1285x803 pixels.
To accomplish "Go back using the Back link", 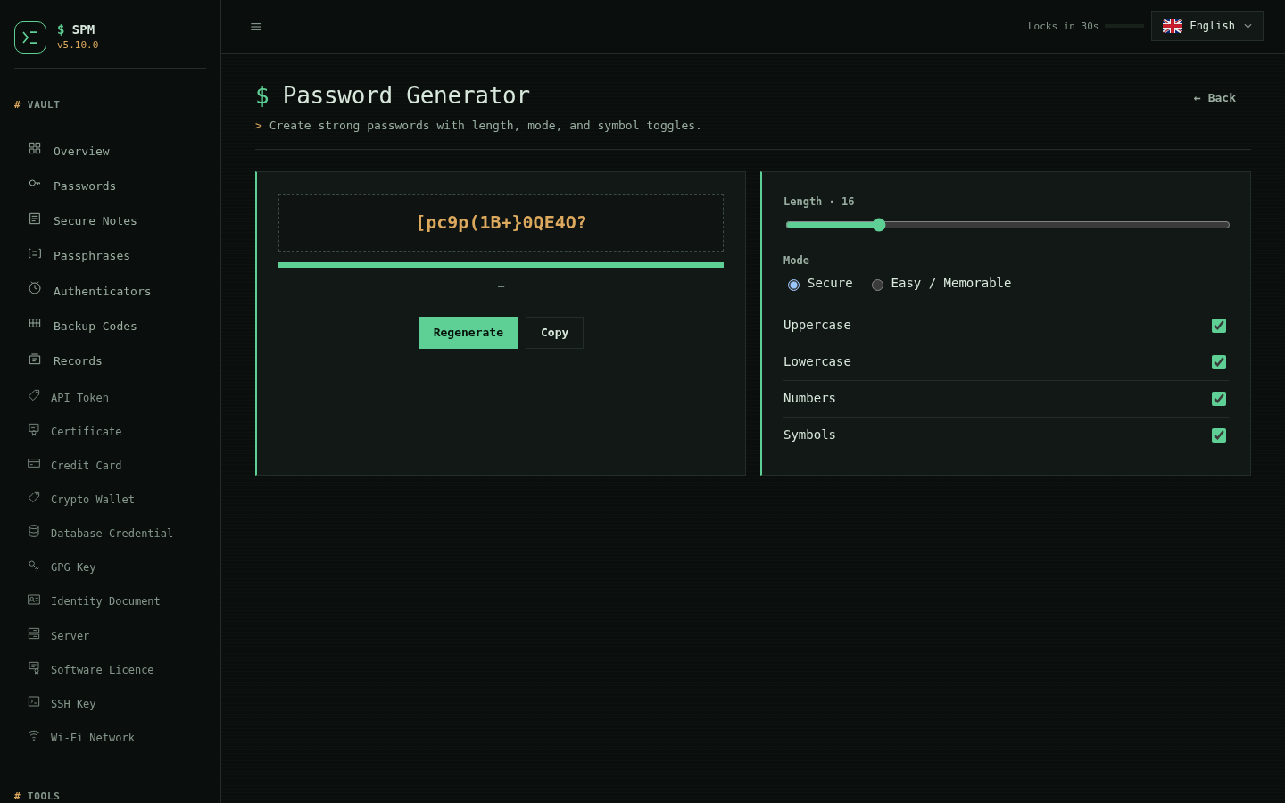I will [1215, 98].
